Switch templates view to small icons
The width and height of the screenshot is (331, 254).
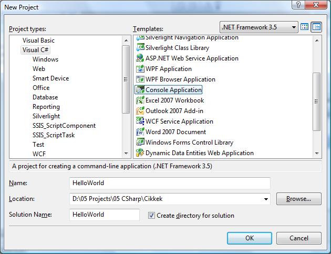[x=316, y=27]
